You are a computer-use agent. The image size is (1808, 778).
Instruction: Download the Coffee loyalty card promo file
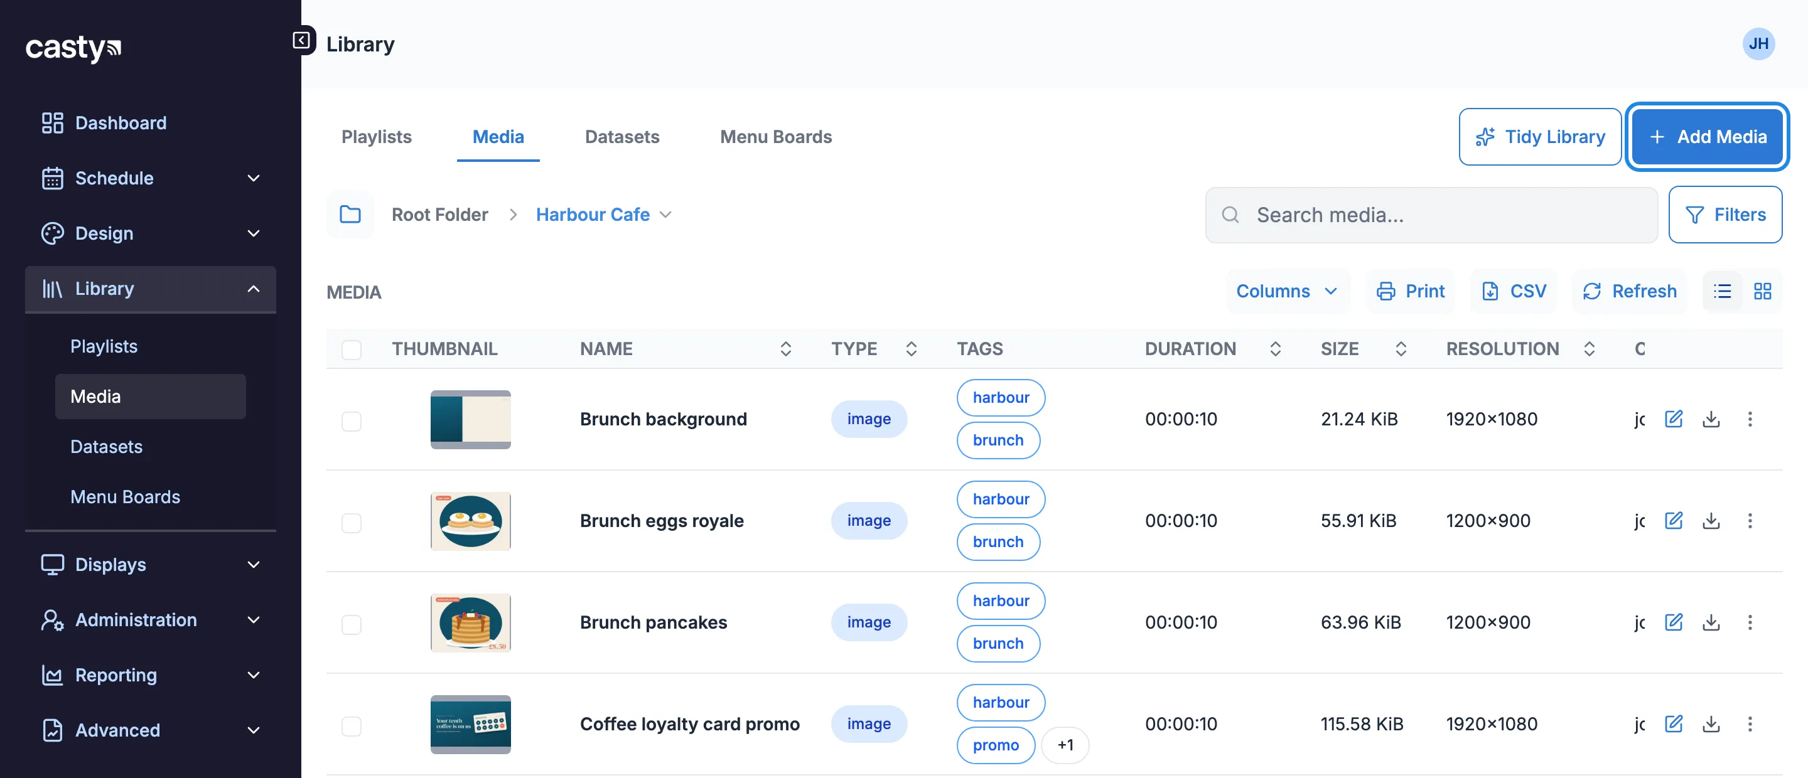tap(1711, 724)
